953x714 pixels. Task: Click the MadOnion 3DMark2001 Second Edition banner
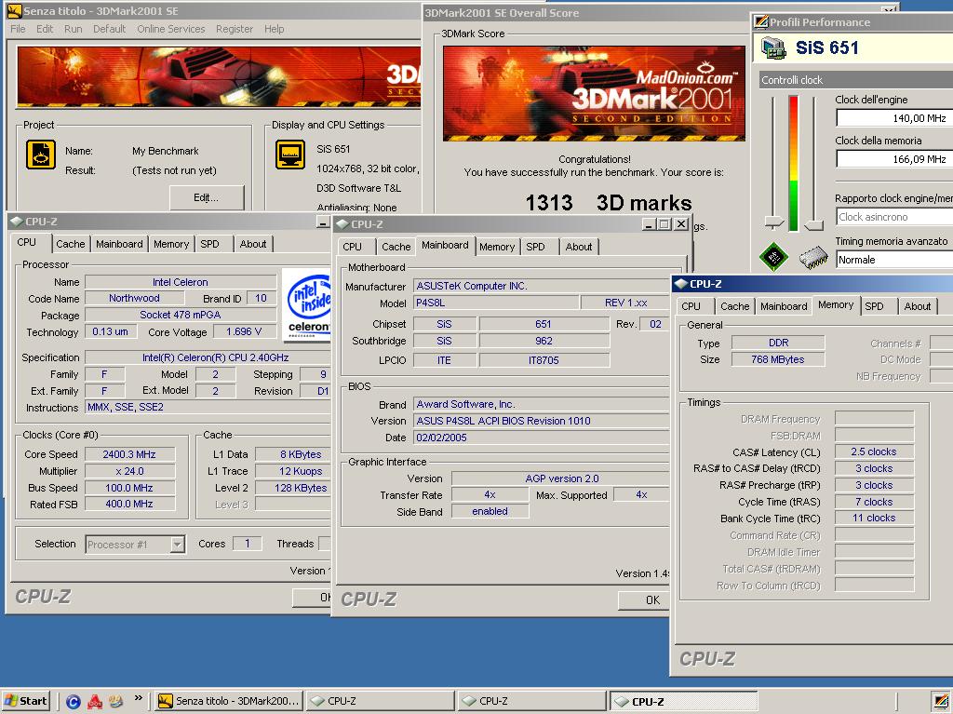coord(594,94)
